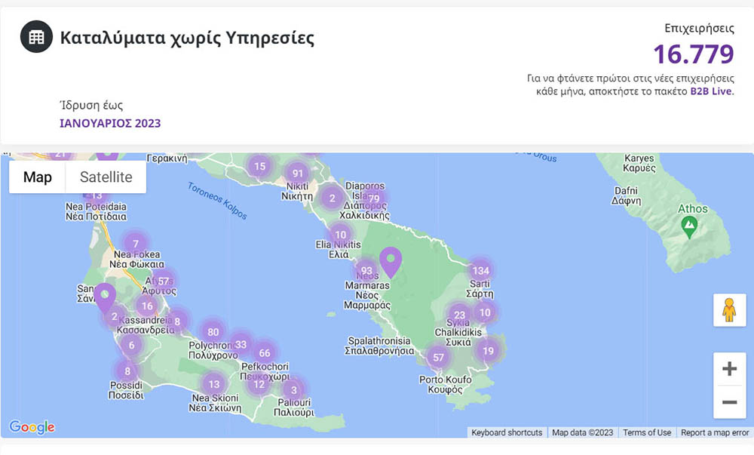Open Keyboard shortcuts

tap(507, 432)
